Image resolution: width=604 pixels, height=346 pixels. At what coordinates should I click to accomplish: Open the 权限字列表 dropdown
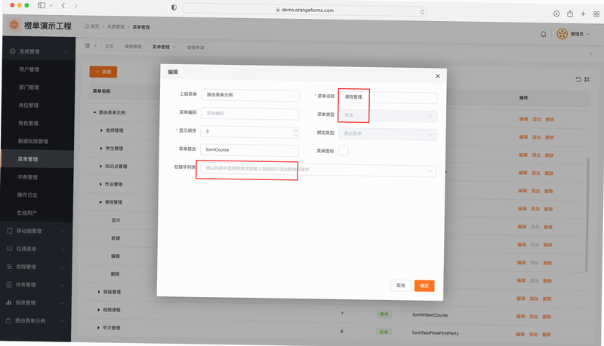point(318,170)
